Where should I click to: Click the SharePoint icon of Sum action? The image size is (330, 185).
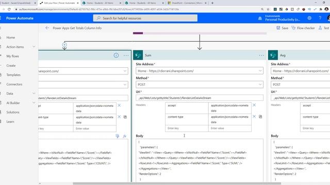[138, 55]
